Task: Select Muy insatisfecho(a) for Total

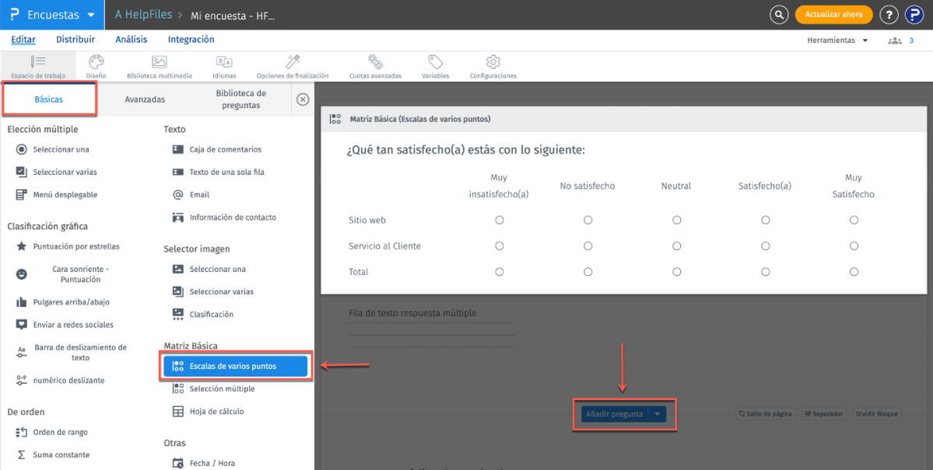Action: tap(500, 272)
